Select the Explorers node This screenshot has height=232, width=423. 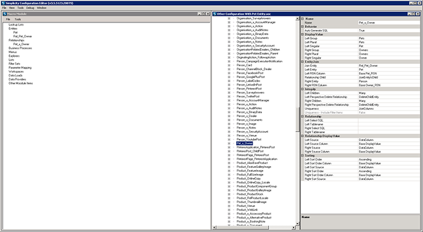click(14, 56)
